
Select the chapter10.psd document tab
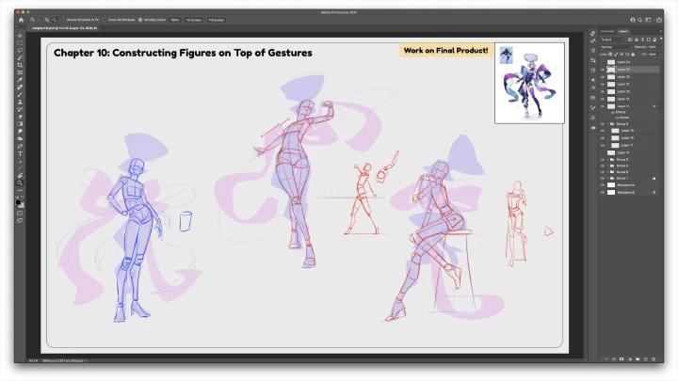[x=64, y=28]
